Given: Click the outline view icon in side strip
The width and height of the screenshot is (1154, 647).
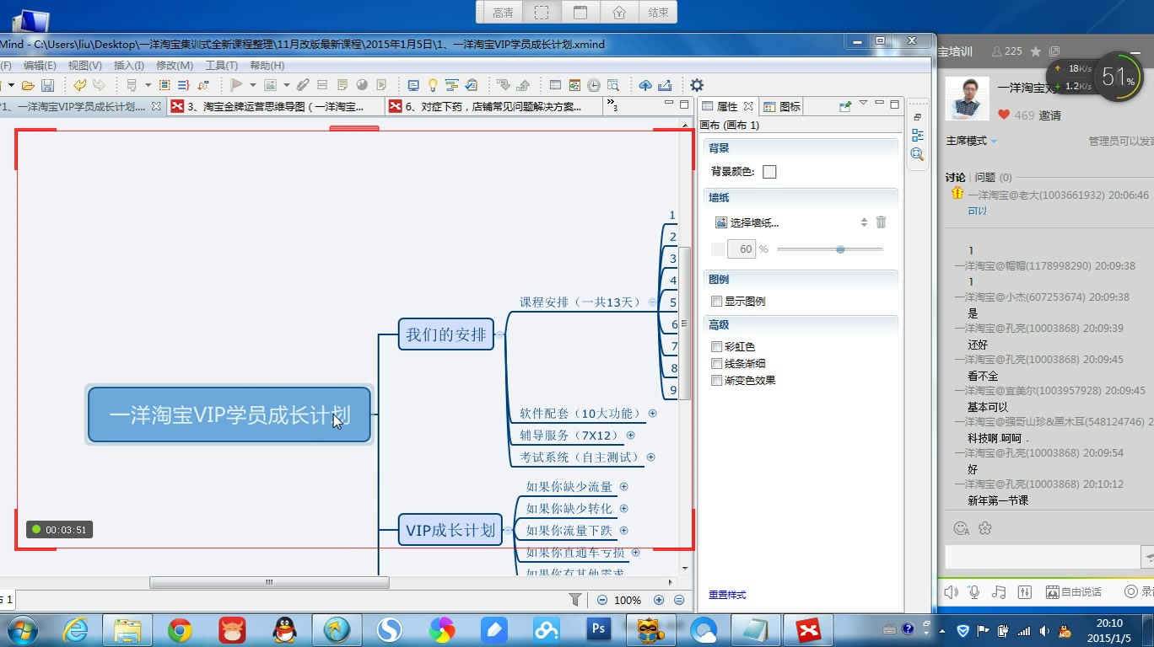Looking at the screenshot, I should (x=917, y=136).
